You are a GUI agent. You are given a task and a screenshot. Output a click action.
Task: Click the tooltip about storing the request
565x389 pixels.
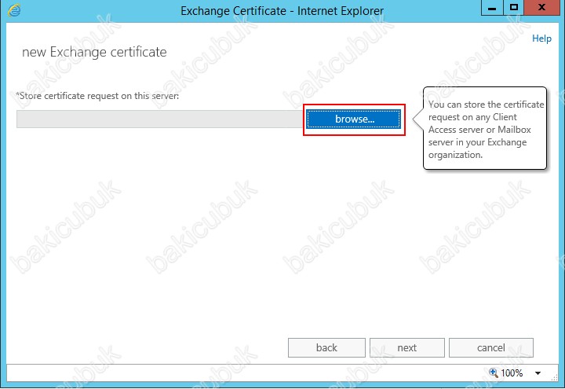click(x=485, y=128)
